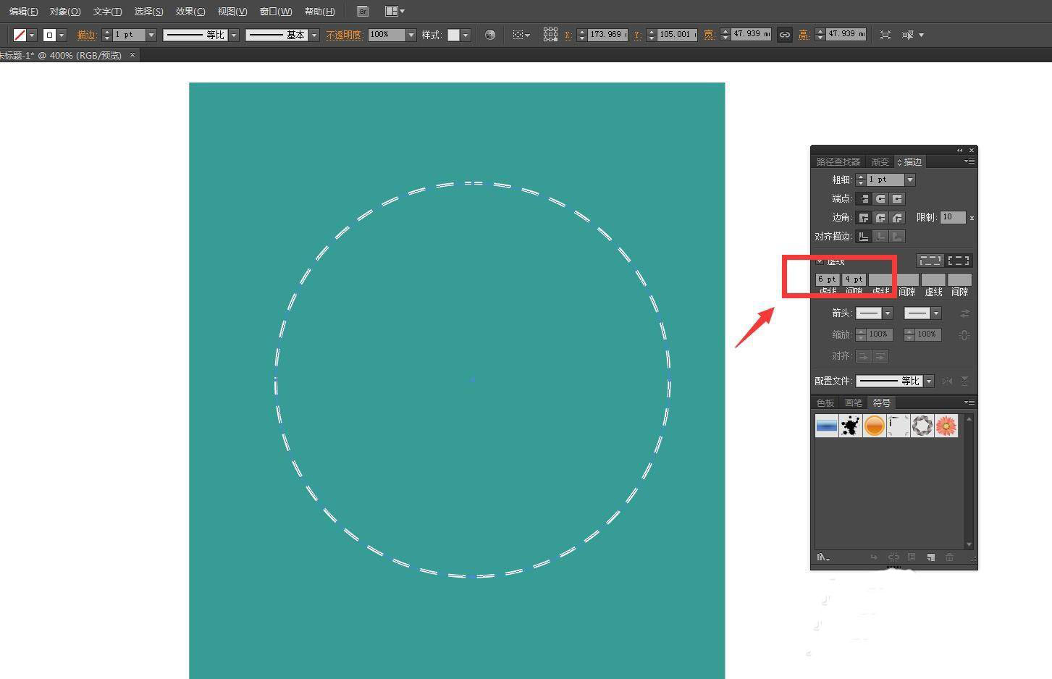Image resolution: width=1052 pixels, height=679 pixels.
Task: Click the last empty gap field
Action: tap(959, 279)
